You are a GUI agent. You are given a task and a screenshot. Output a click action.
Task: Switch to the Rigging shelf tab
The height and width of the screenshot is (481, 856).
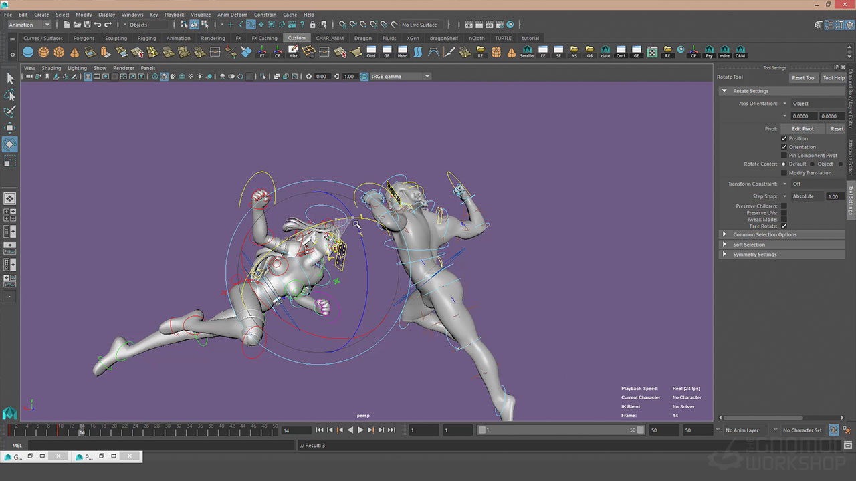[x=146, y=38]
